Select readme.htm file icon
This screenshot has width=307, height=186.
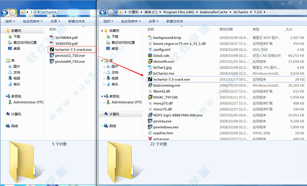[150, 133]
